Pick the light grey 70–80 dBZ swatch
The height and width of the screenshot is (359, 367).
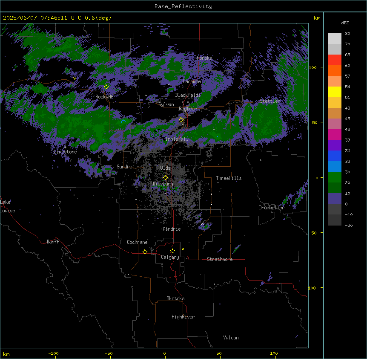pyautogui.click(x=335, y=39)
